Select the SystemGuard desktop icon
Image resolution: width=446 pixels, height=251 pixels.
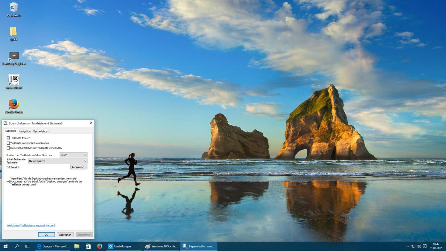pos(14,82)
